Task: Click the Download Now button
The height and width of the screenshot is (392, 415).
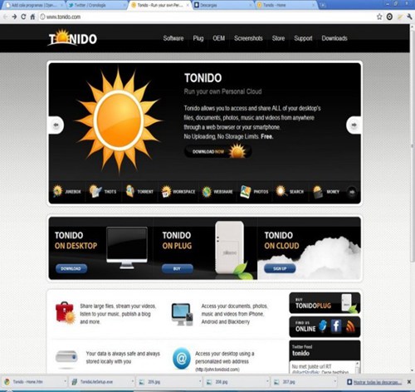Action: (218, 151)
